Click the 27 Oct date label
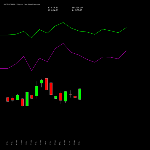This screenshot has width=150, height=150. [x=69, y=143]
